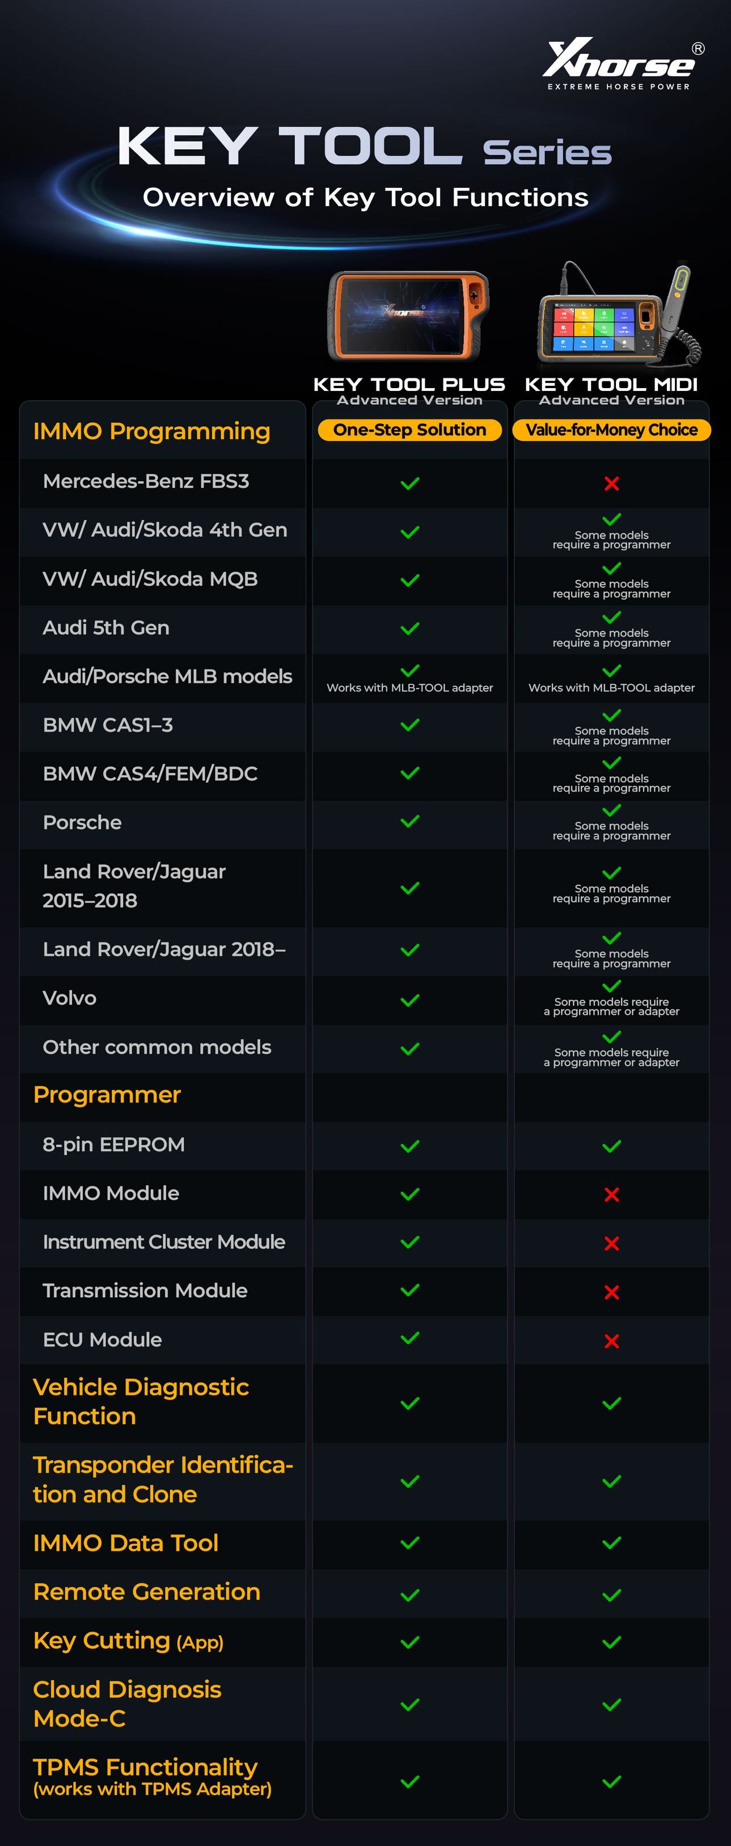The width and height of the screenshot is (731, 1846).
Task: Click the One-Step Solution badge
Action: [x=409, y=430]
